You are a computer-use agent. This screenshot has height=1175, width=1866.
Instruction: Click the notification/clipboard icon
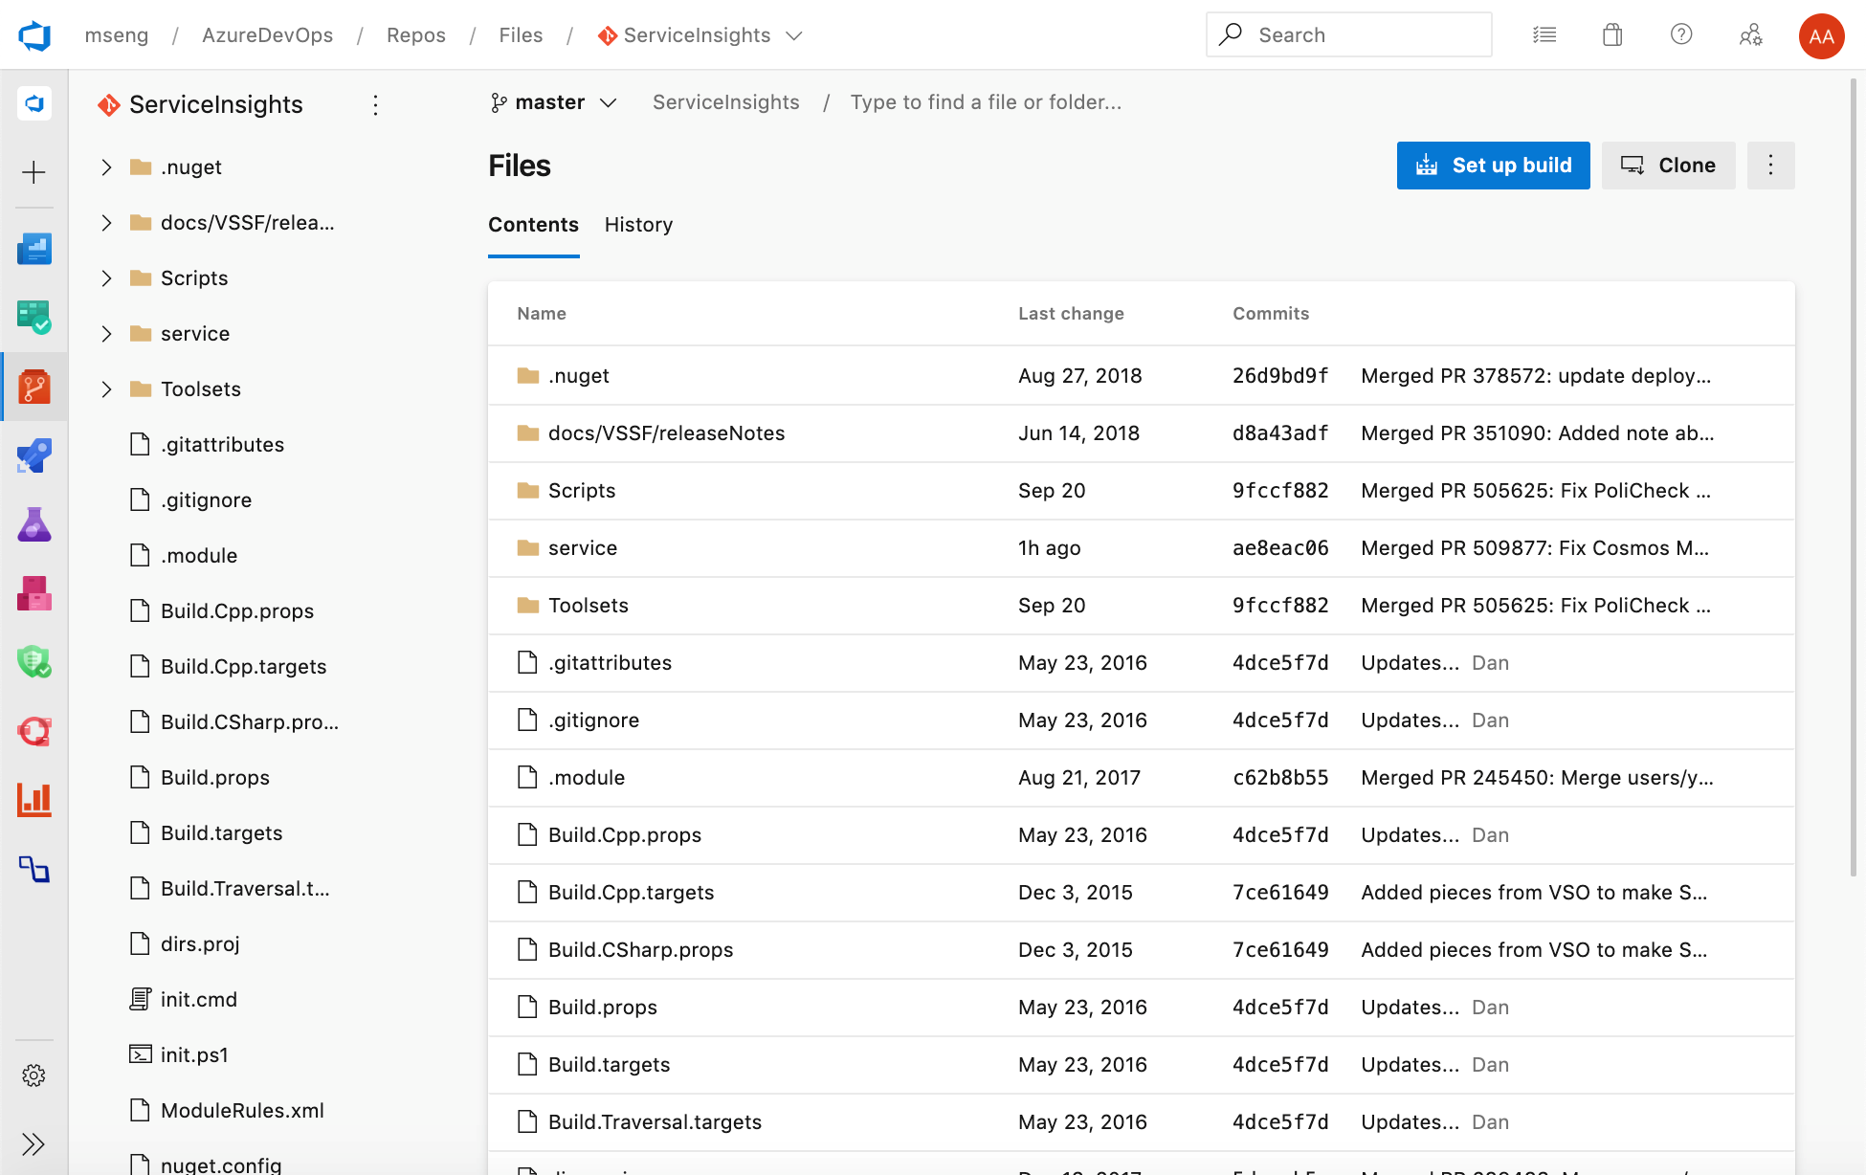coord(1611,33)
